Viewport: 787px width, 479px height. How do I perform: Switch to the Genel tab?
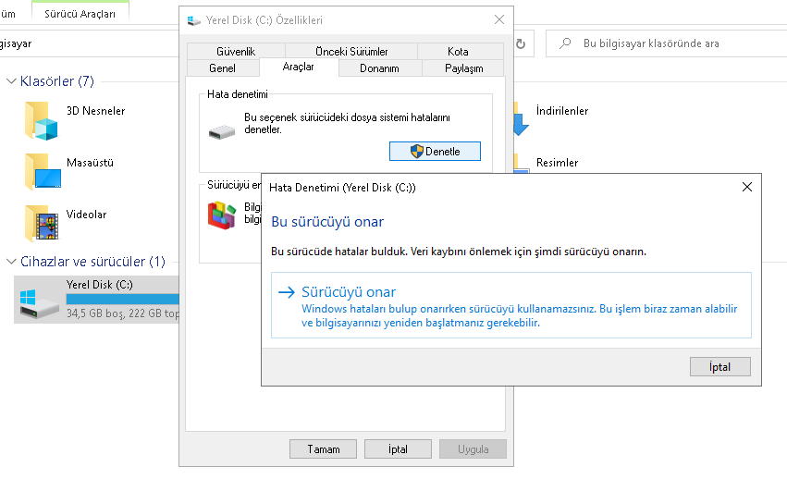pos(222,68)
